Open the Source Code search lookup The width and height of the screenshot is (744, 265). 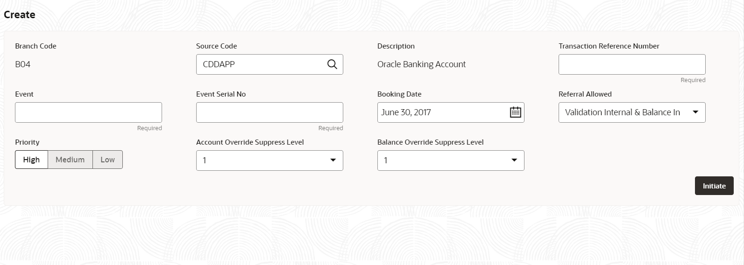point(332,64)
